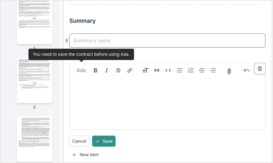The height and width of the screenshot is (163, 273).
Task: Decrease the indent level
Action: [x=202, y=70]
